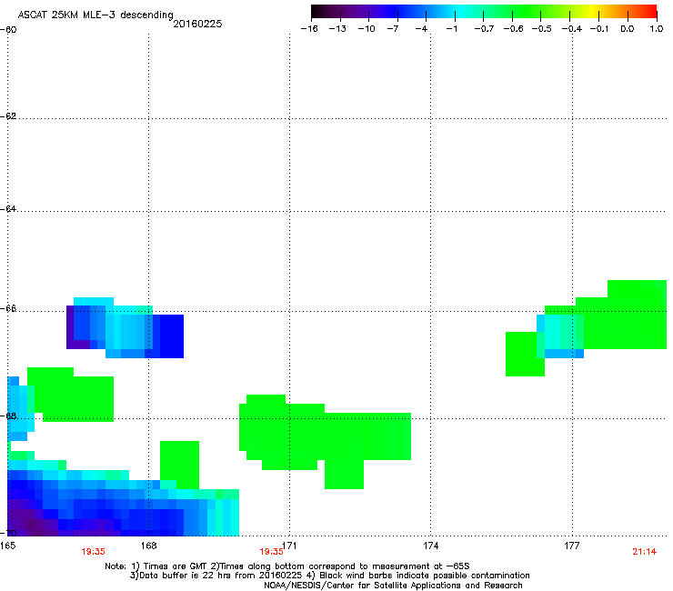Image resolution: width=673 pixels, height=591 pixels.
Task: Click the -7 color bar label
Action: pos(392,29)
